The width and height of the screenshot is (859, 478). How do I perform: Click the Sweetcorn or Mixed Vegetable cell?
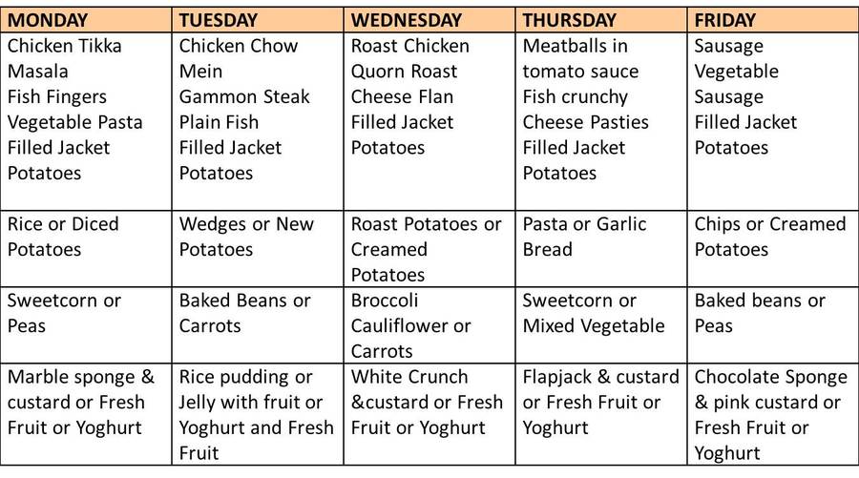click(x=601, y=325)
